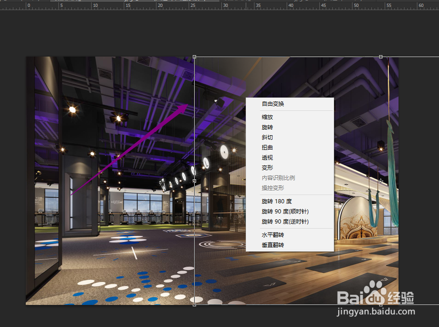Image resolution: width=439 pixels, height=327 pixels.
Task: Click the top-middle transform handle
Action: [x=381, y=57]
